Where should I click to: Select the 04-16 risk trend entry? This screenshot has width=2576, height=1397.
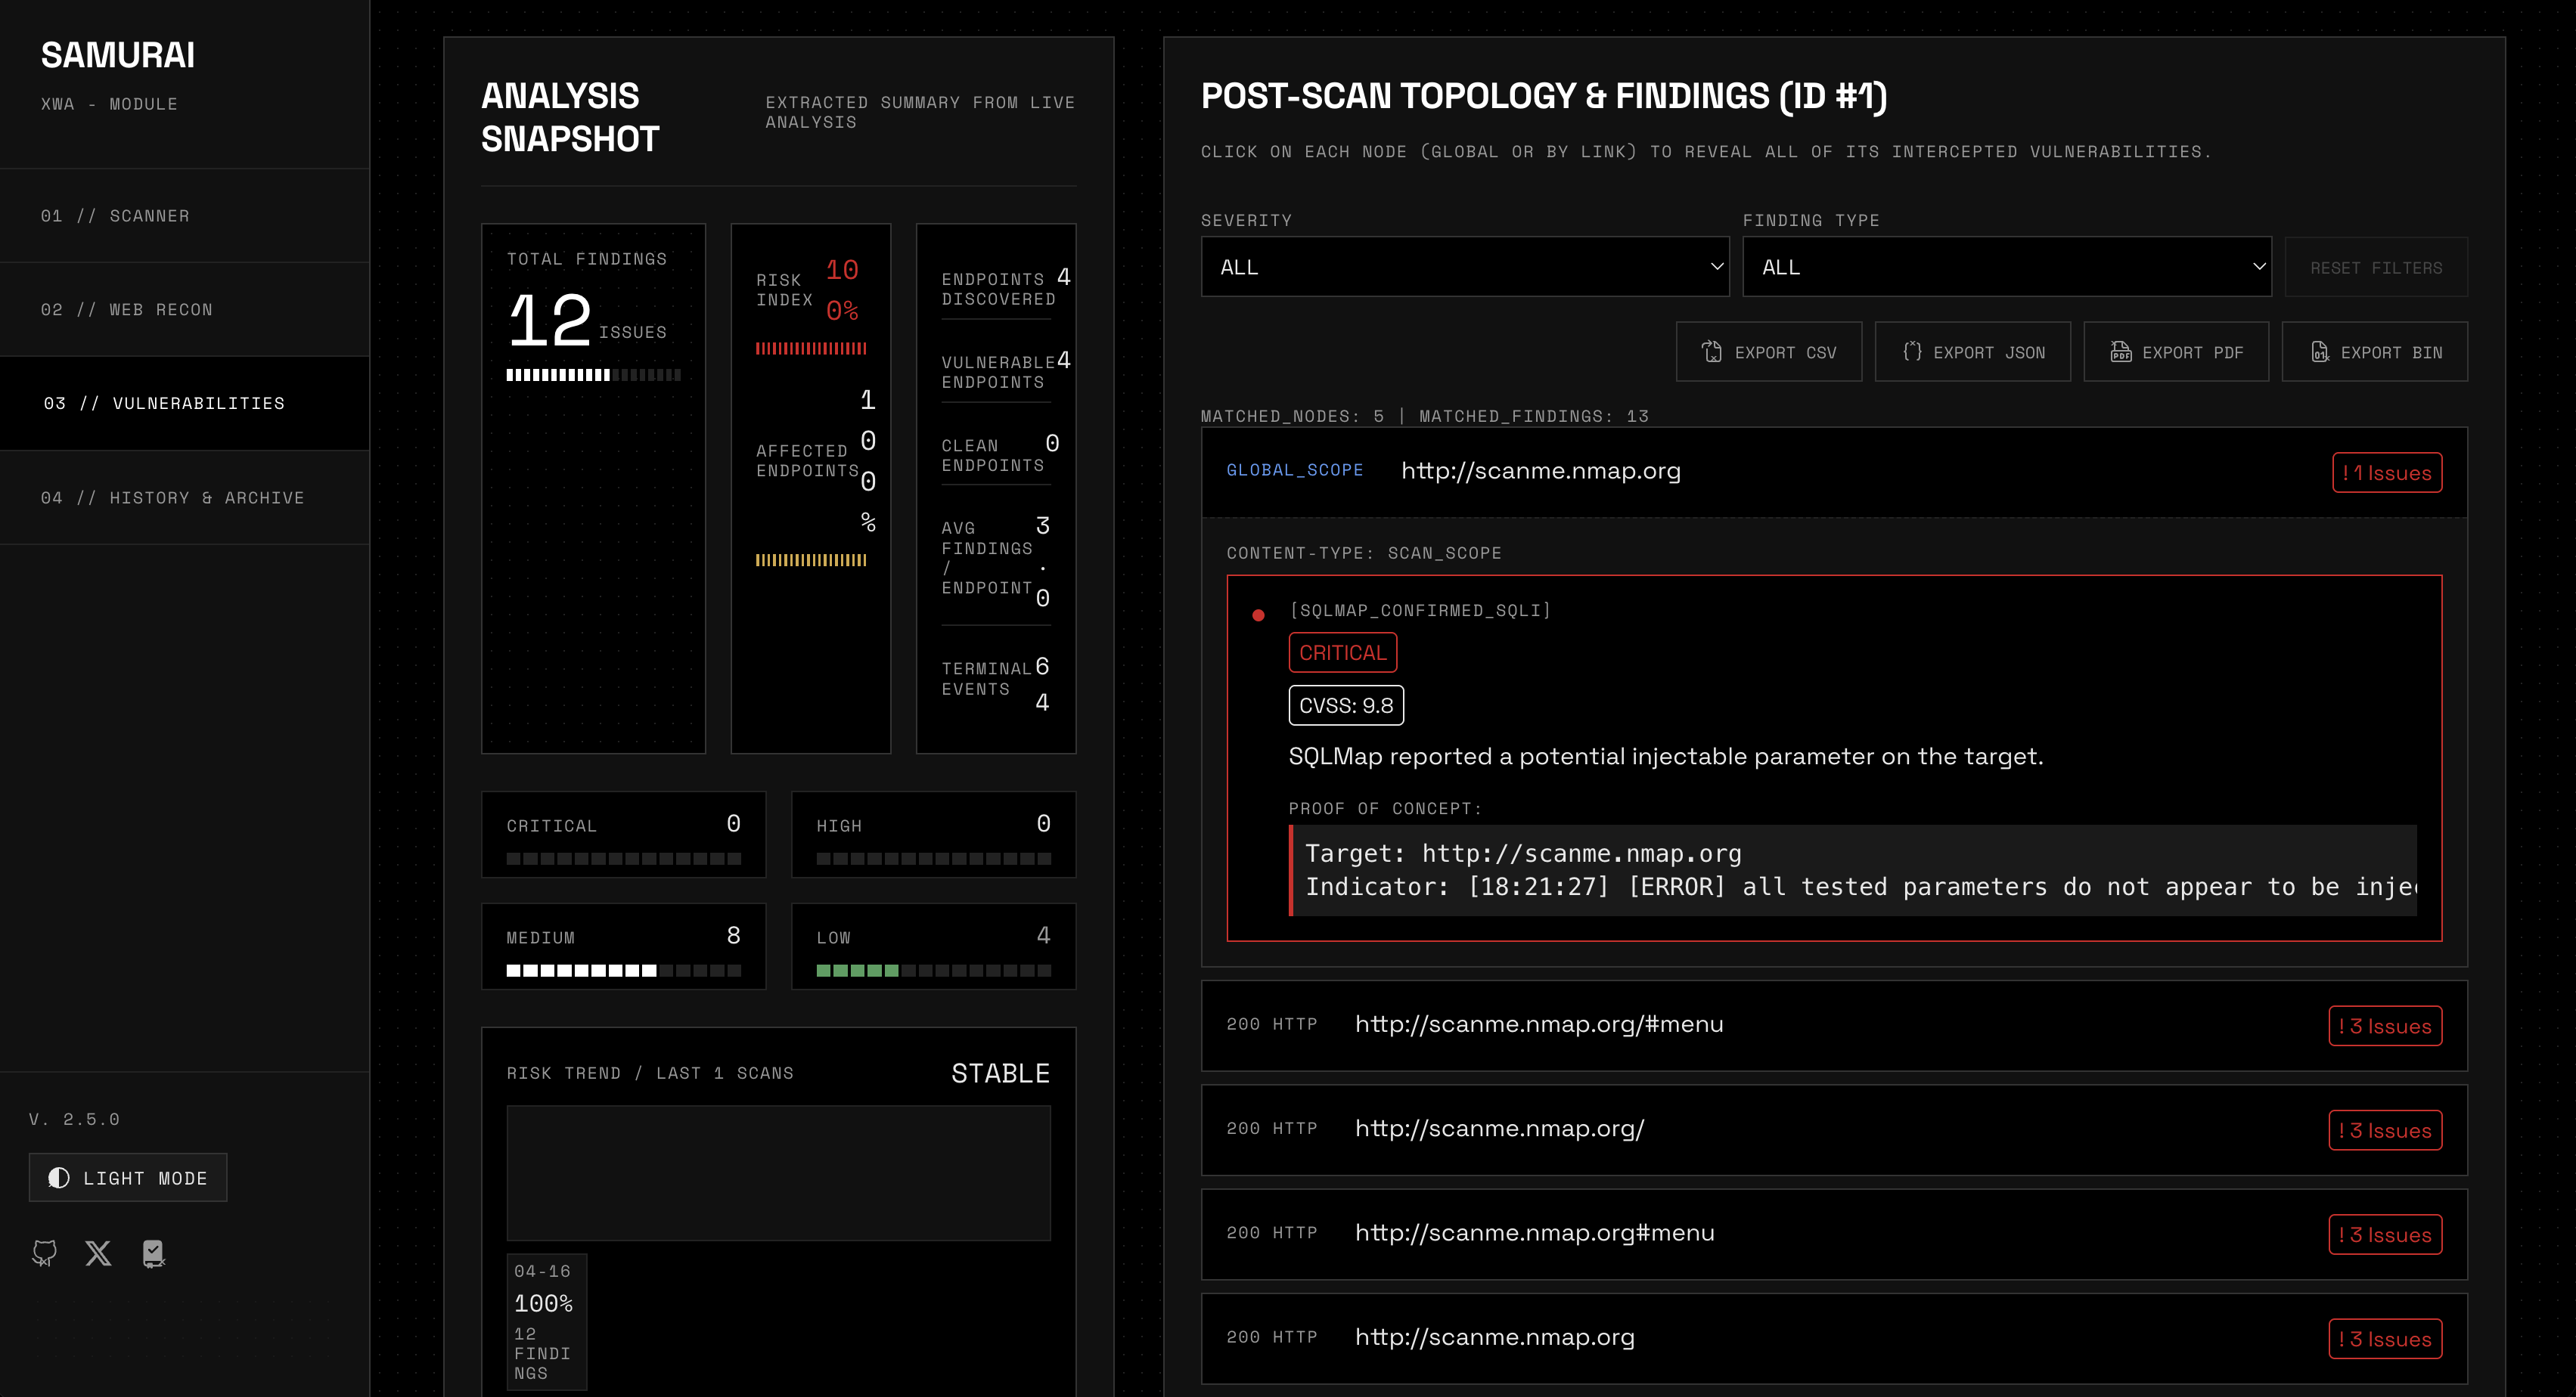tap(546, 1321)
